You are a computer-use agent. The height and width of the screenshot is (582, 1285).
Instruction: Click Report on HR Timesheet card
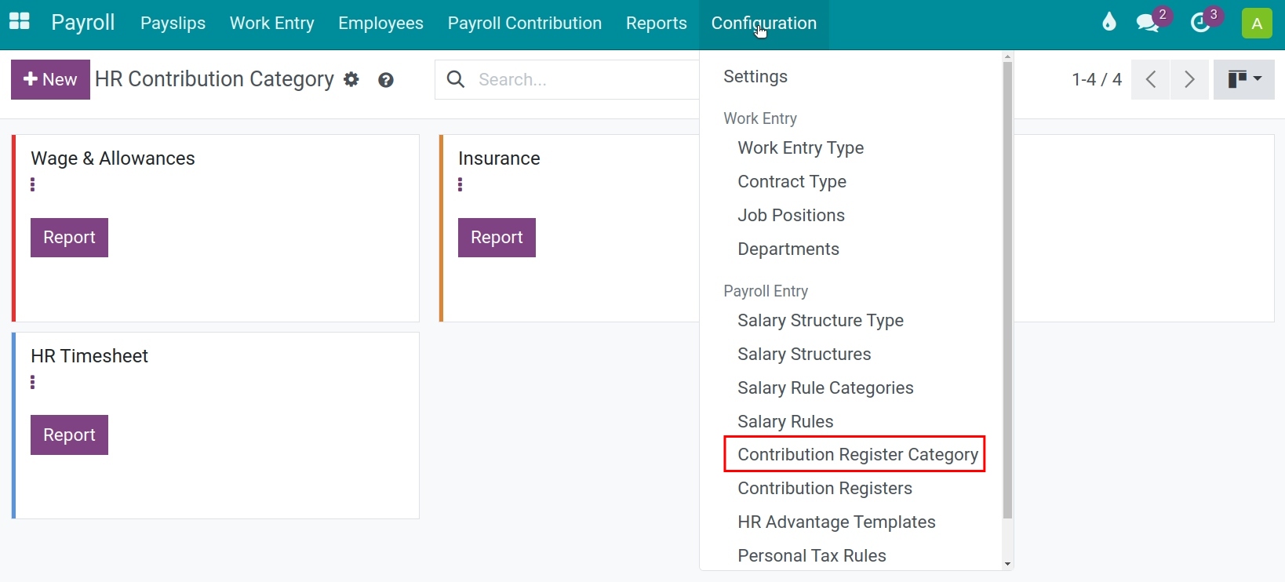69,435
